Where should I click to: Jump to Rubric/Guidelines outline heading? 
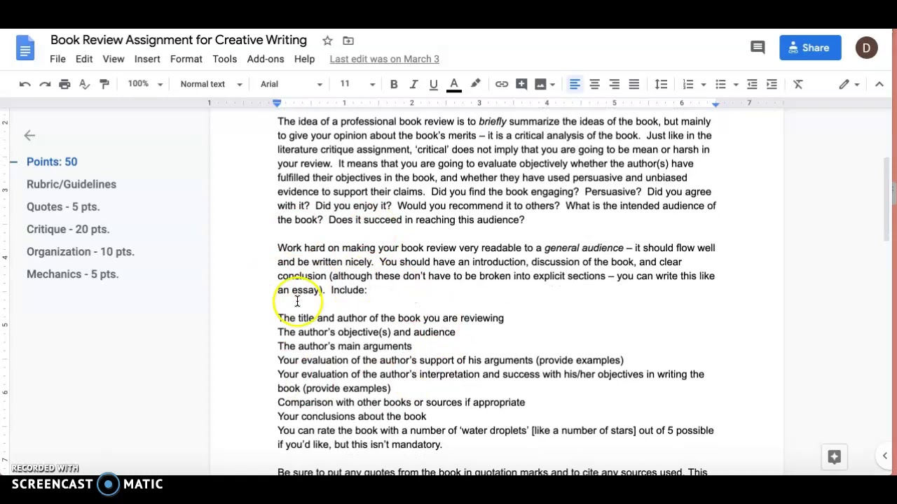[71, 184]
